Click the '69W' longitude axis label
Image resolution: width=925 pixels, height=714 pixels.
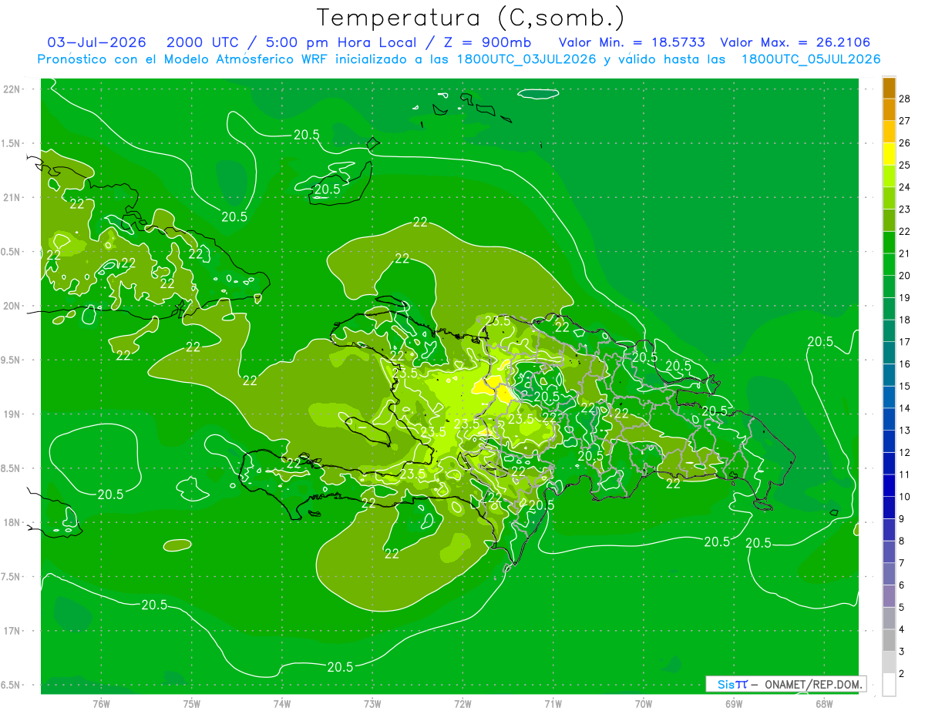tap(733, 704)
